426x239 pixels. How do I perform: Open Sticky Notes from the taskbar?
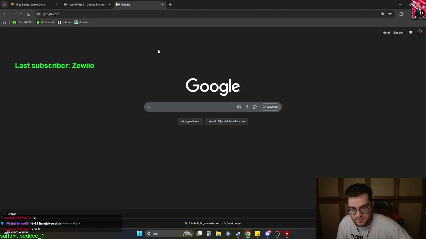(x=258, y=234)
